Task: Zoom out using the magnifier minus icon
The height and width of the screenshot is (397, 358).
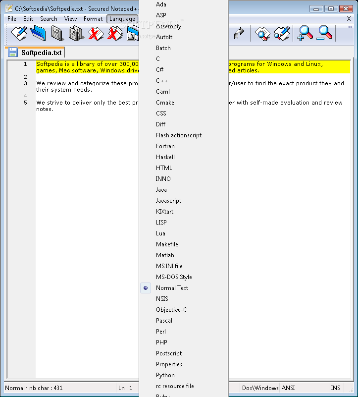Action: tap(324, 33)
